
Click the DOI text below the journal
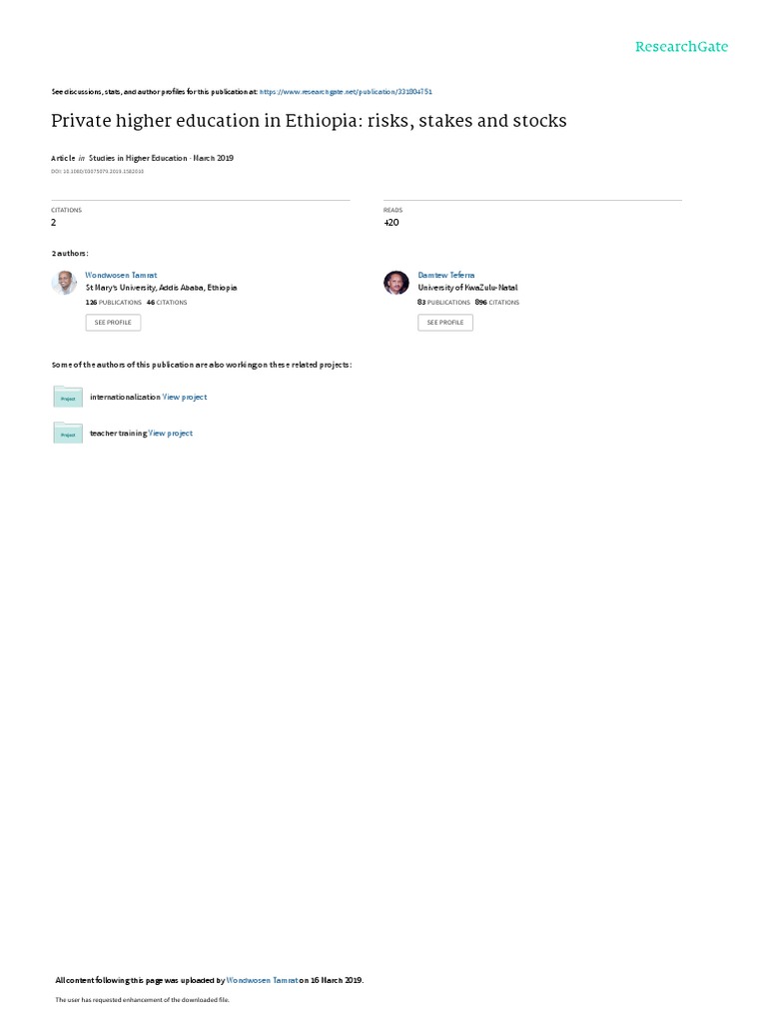pyautogui.click(x=97, y=172)
